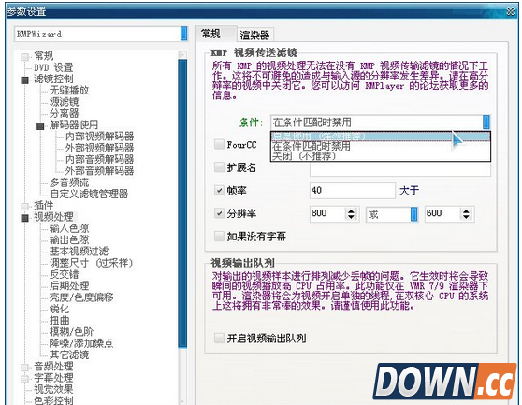The height and width of the screenshot is (405, 522).
Task: Open 外部视频解码器 settings
Action: [99, 148]
